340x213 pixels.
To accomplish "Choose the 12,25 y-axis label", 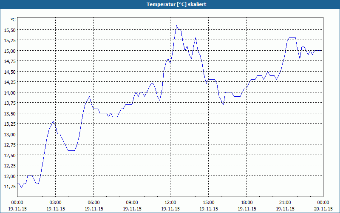I will pos(10,166).
